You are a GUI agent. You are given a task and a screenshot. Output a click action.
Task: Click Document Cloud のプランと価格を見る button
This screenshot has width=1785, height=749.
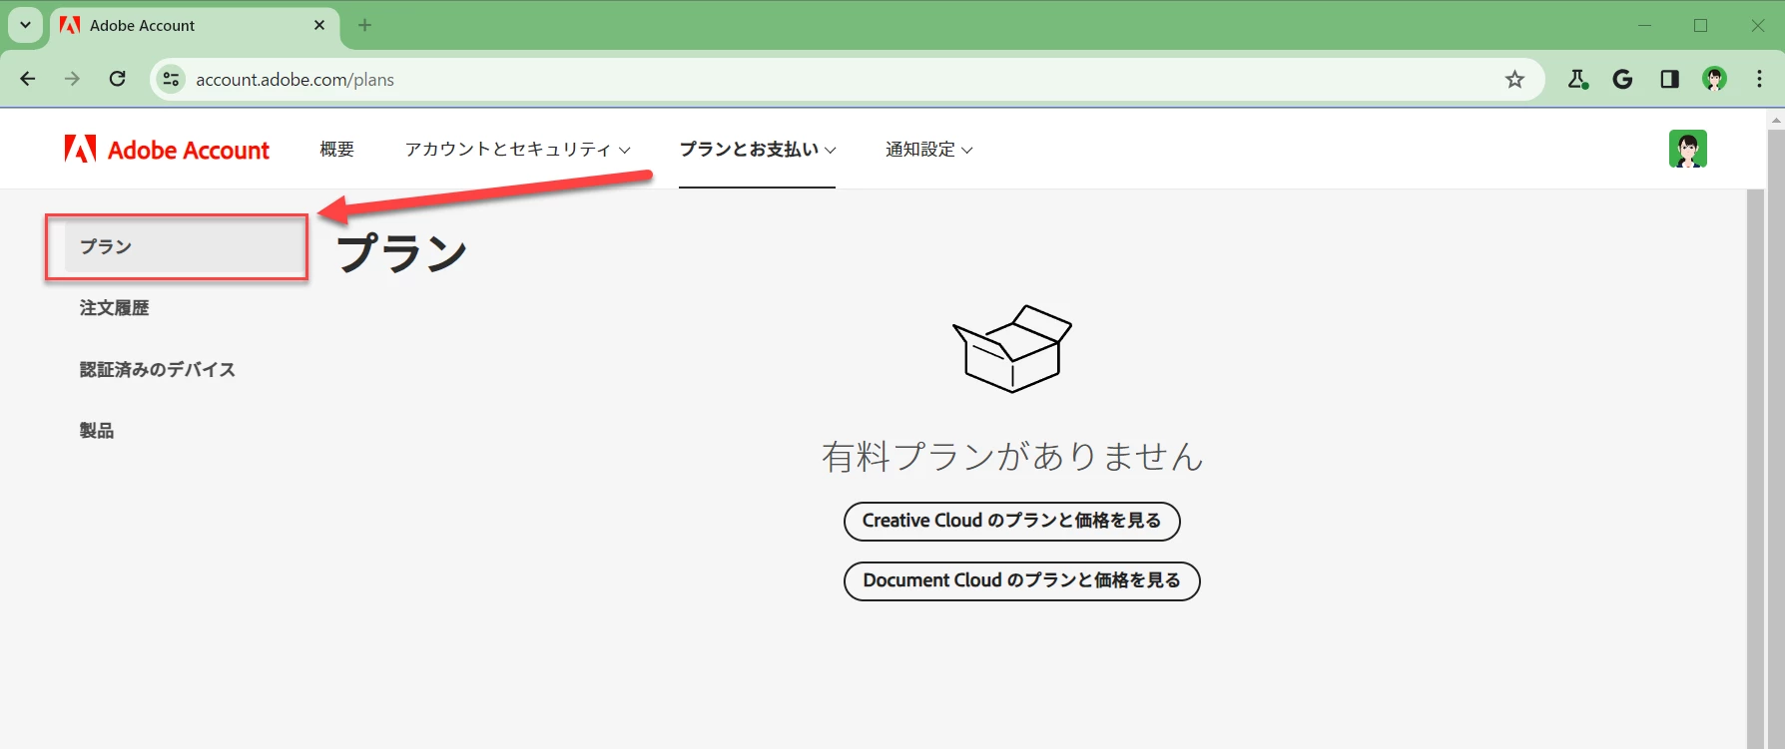(1022, 580)
